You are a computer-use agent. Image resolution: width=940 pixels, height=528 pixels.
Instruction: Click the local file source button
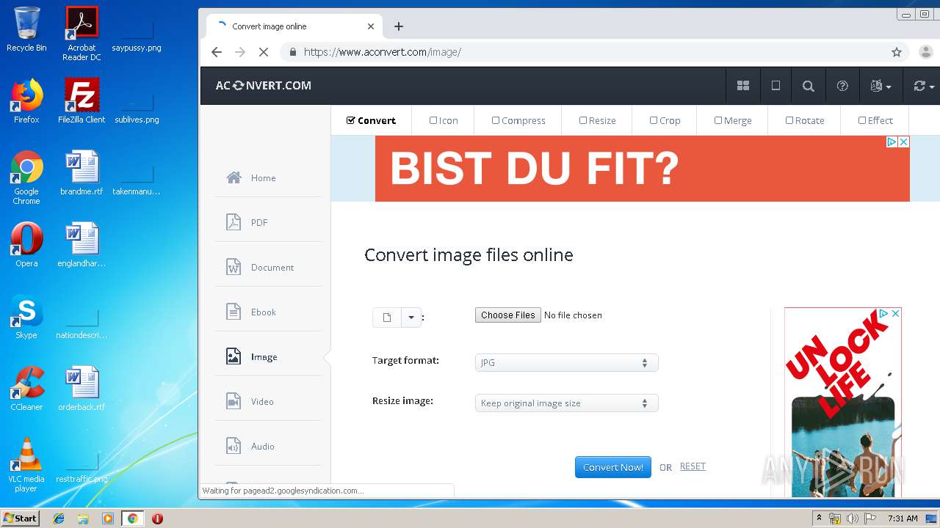click(386, 317)
